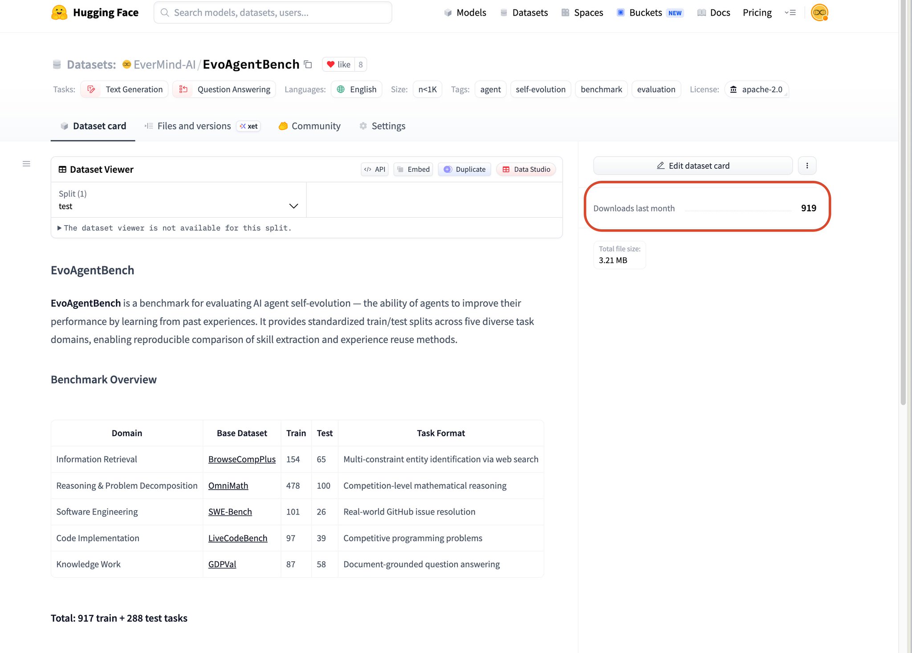Click the Embed button
The height and width of the screenshot is (653, 912).
click(x=413, y=169)
